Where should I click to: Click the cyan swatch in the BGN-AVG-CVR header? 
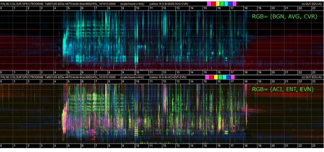226,3
